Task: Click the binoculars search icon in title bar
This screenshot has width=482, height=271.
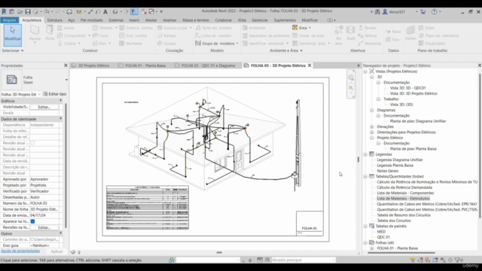Action: [x=377, y=12]
